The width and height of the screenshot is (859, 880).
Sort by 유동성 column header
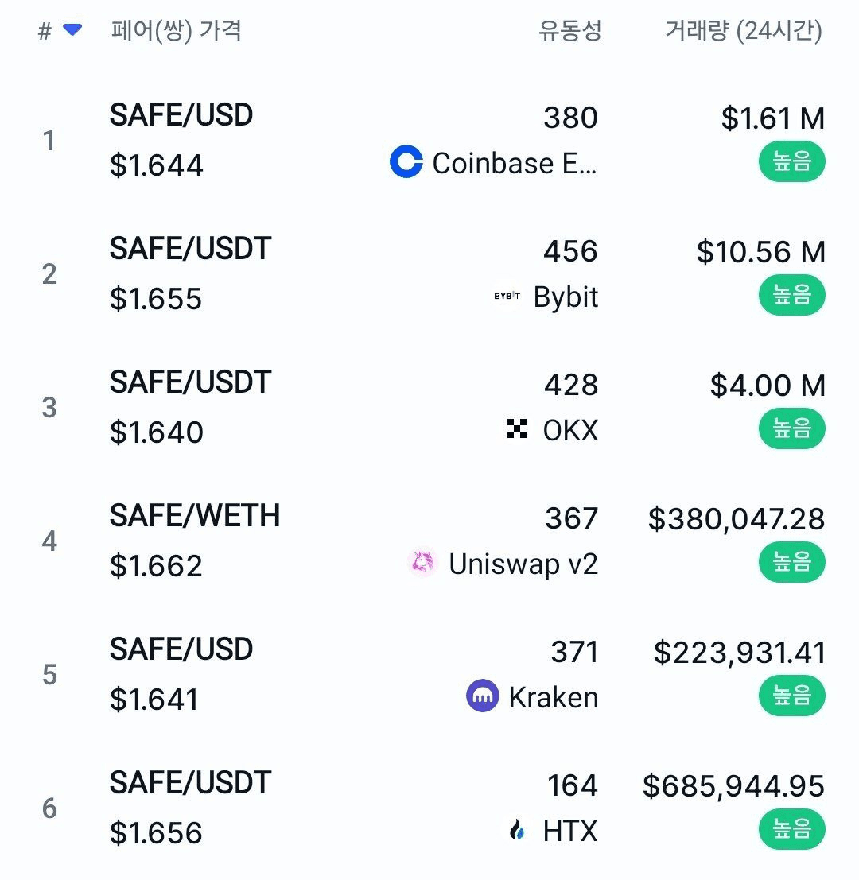tap(569, 29)
